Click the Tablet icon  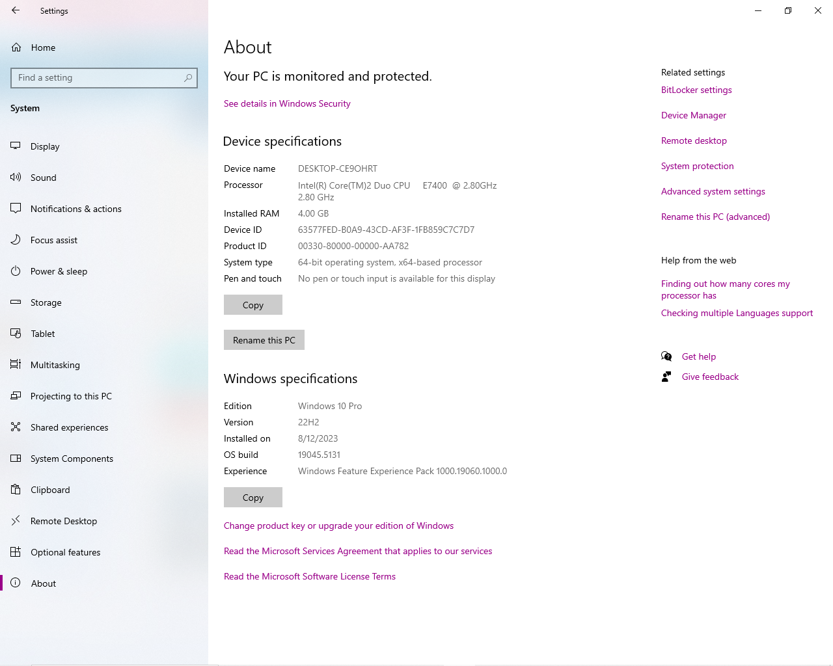click(16, 334)
